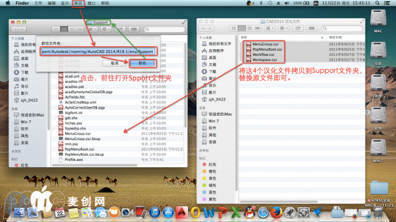Open the action gear dropdown in Support window

106,29
